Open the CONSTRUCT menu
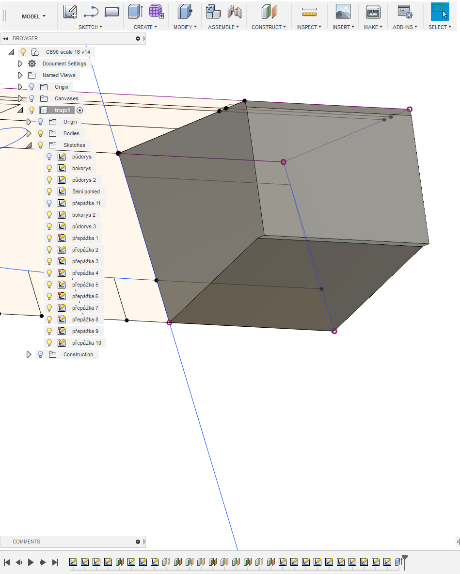 point(268,27)
